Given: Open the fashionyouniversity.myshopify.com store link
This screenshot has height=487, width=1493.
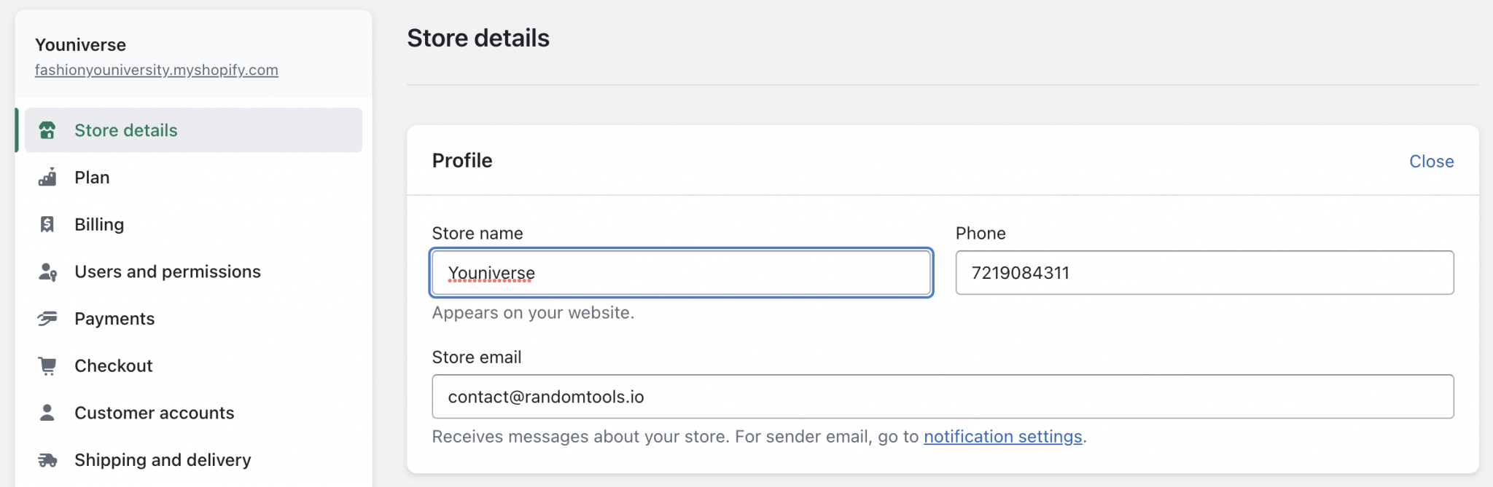Looking at the screenshot, I should click(x=157, y=70).
